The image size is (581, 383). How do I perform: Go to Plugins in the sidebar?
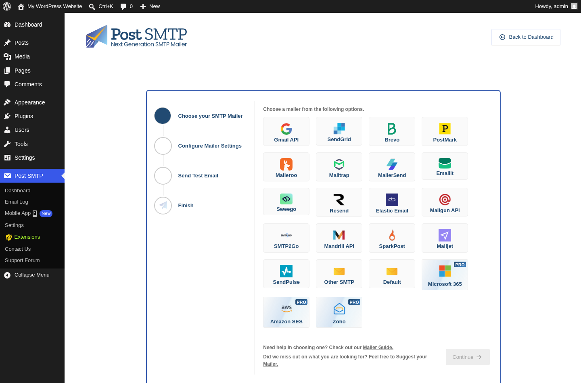point(32,116)
